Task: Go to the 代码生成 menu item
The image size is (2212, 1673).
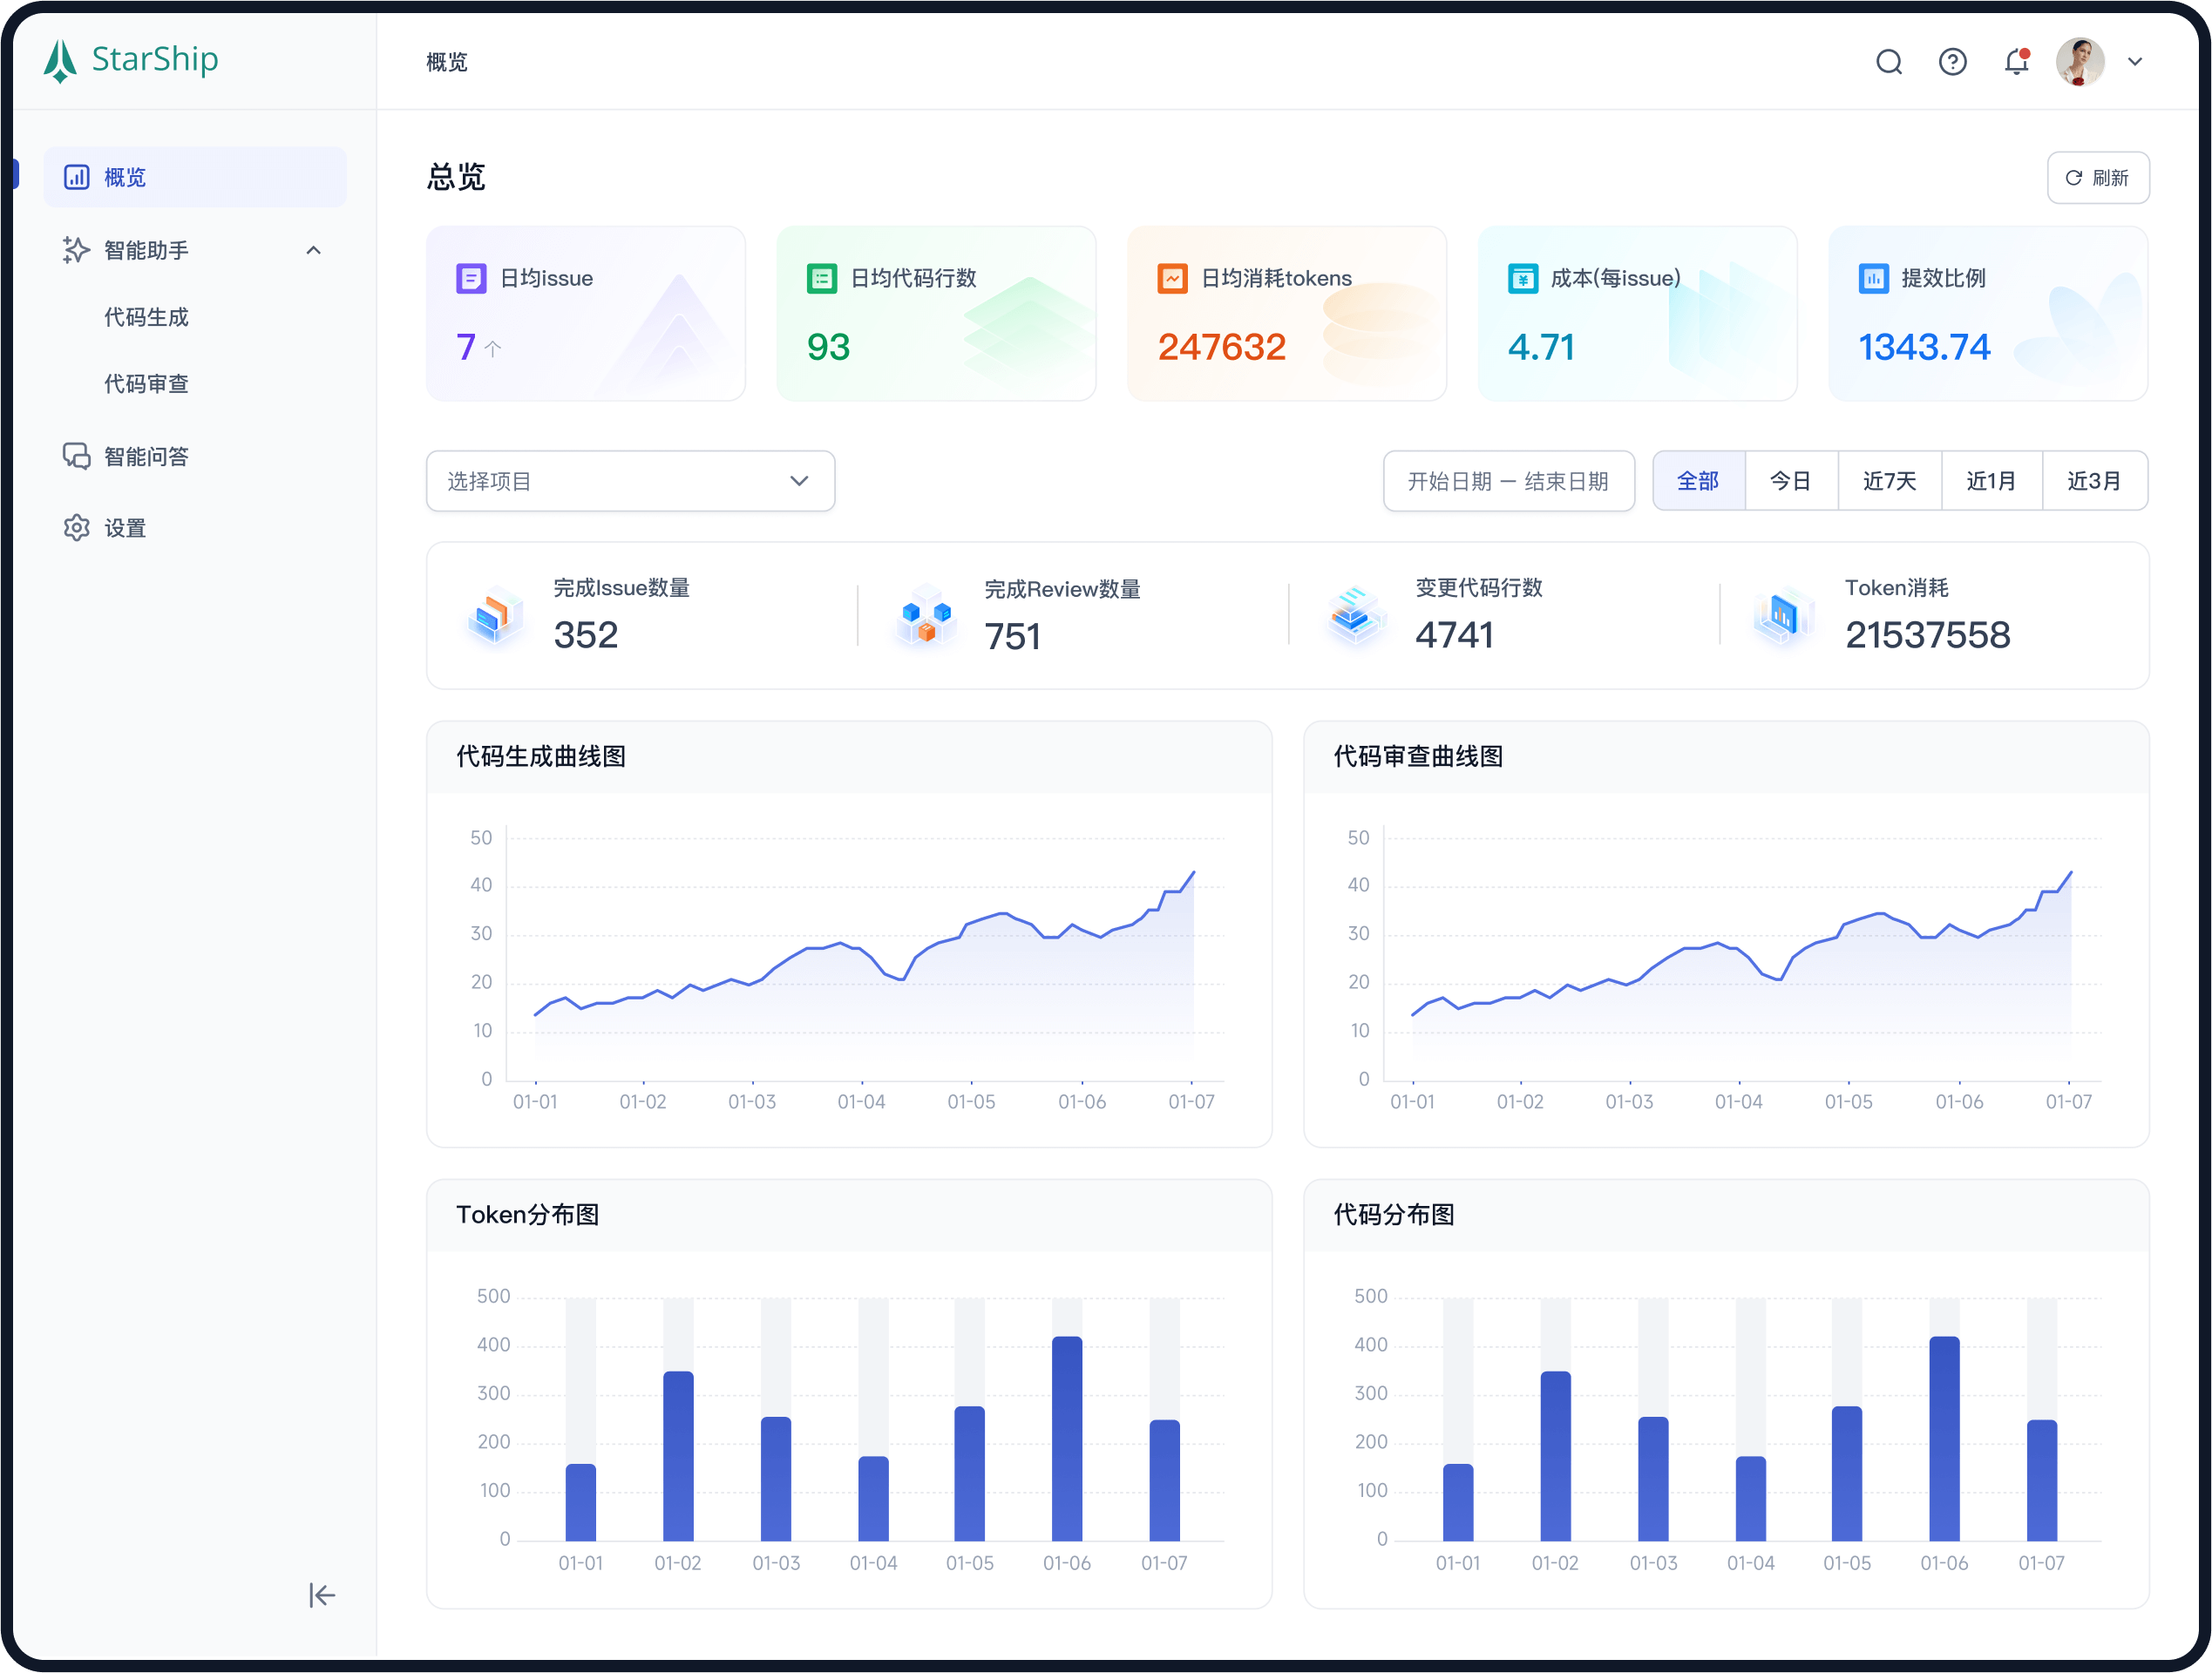Action: click(x=146, y=317)
